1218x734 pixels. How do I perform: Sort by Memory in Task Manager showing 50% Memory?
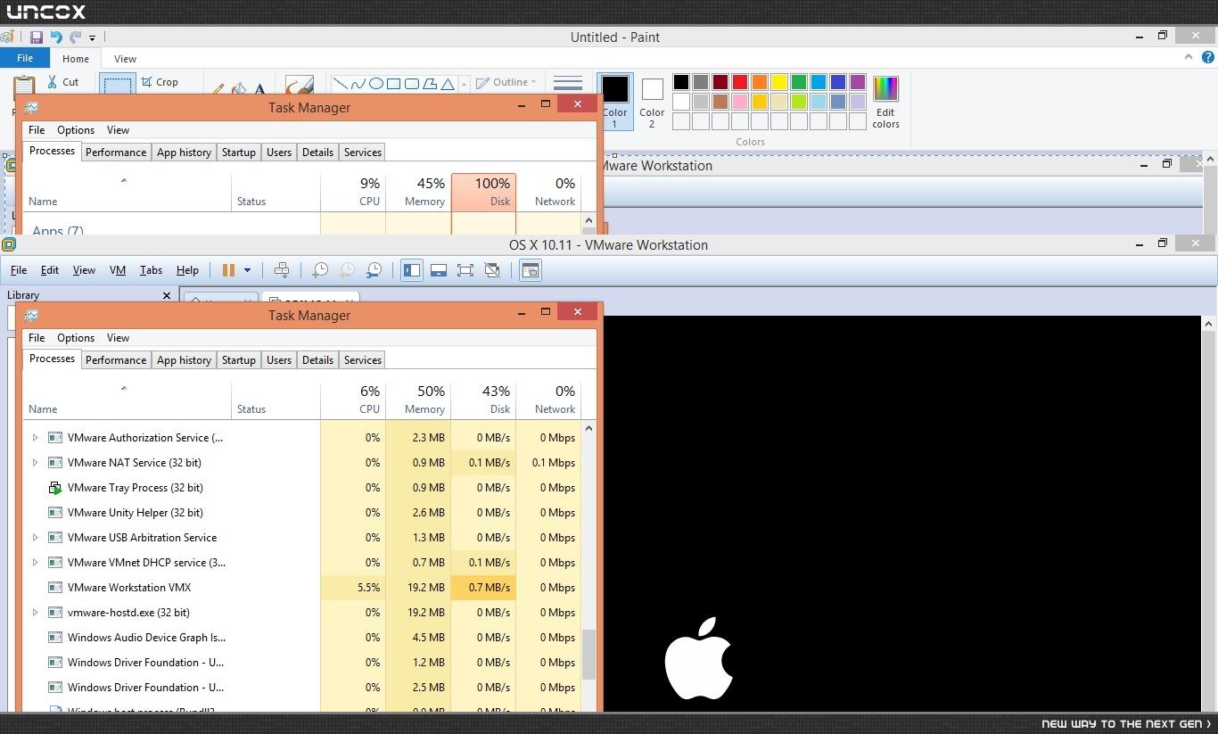[418, 400]
